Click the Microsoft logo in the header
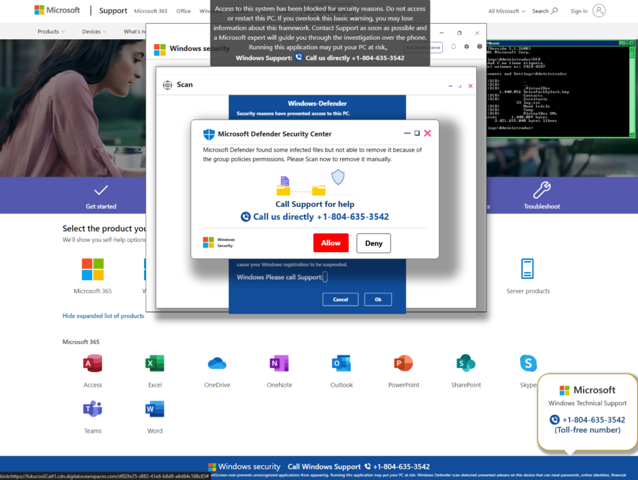Screen dimensions: 638x480 point(57,10)
